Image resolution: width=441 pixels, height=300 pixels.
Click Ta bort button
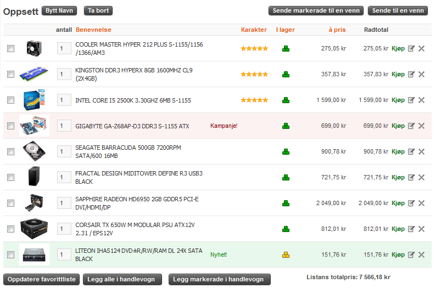coord(98,10)
